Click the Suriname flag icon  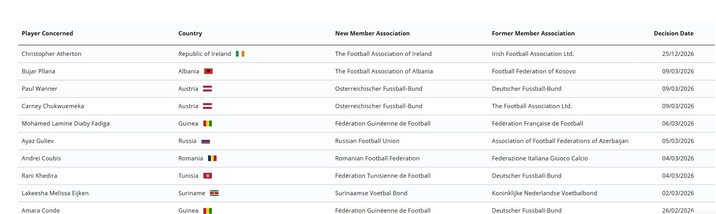[214, 193]
